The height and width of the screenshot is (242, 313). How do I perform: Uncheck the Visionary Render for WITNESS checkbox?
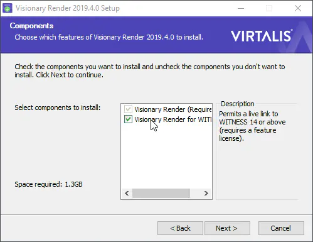[128, 119]
